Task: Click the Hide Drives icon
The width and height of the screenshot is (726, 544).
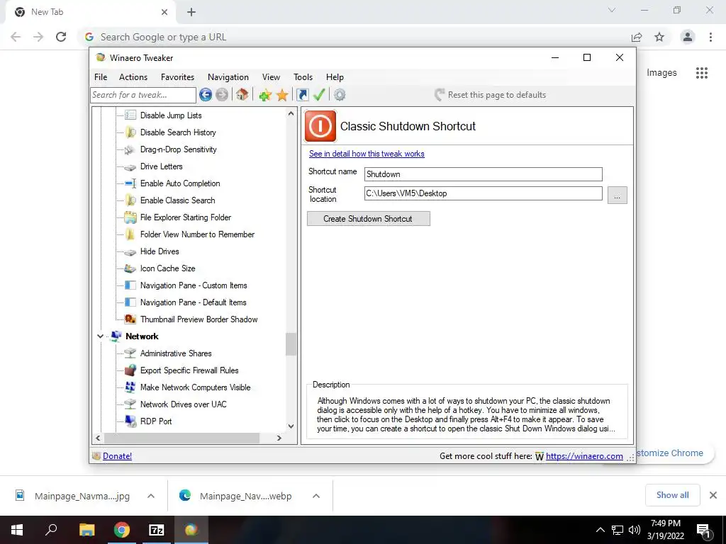Action: 130,251
